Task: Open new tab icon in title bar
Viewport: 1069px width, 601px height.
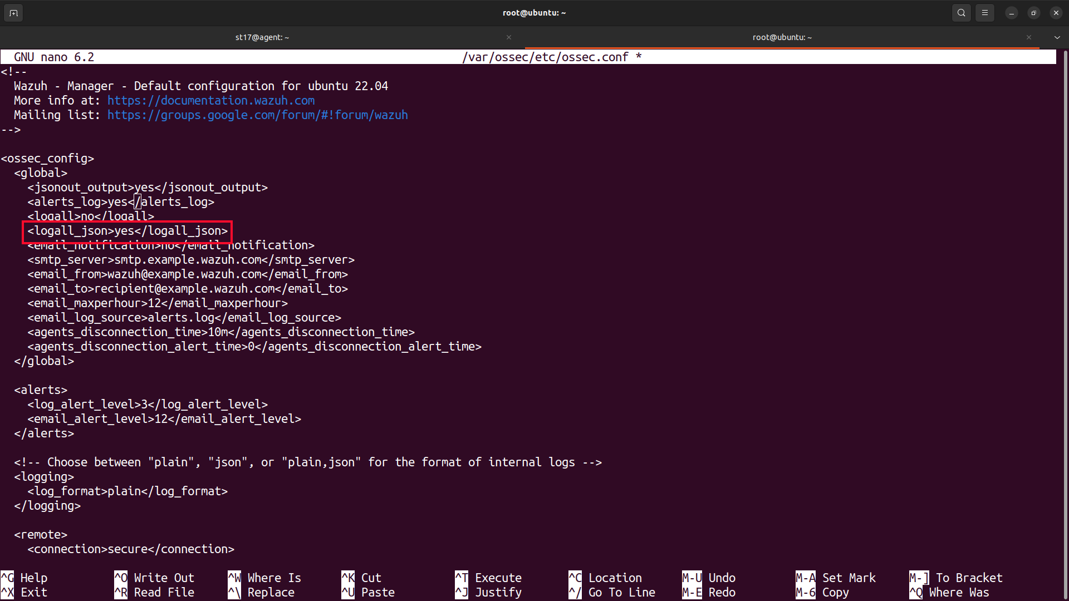Action: point(13,13)
